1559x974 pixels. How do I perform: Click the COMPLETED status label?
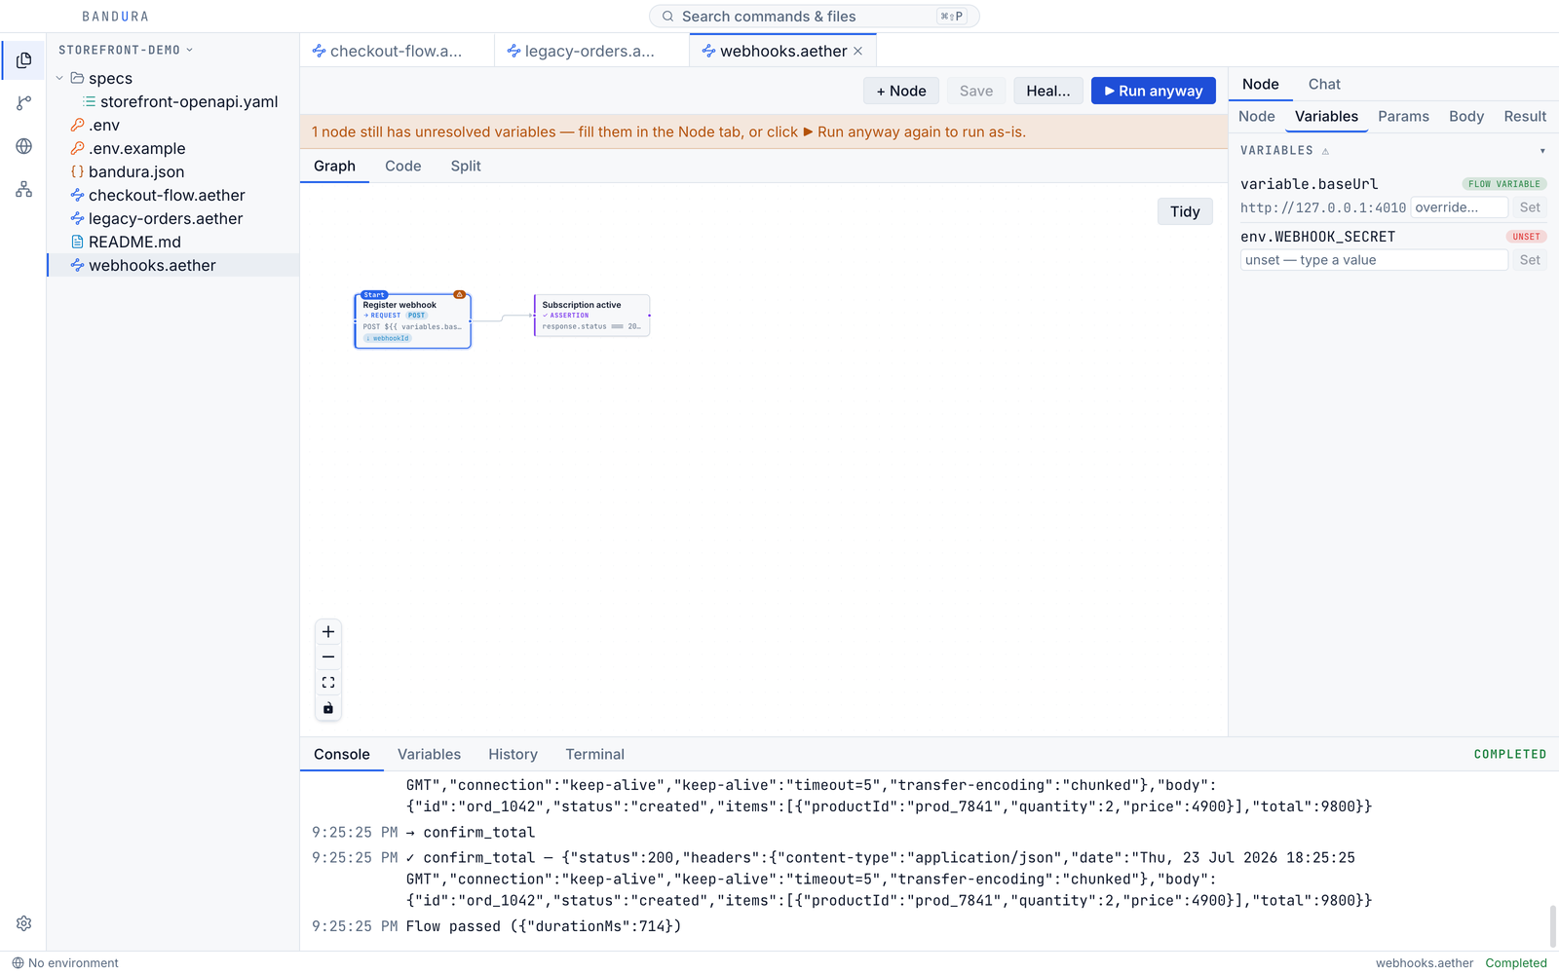[x=1509, y=755]
